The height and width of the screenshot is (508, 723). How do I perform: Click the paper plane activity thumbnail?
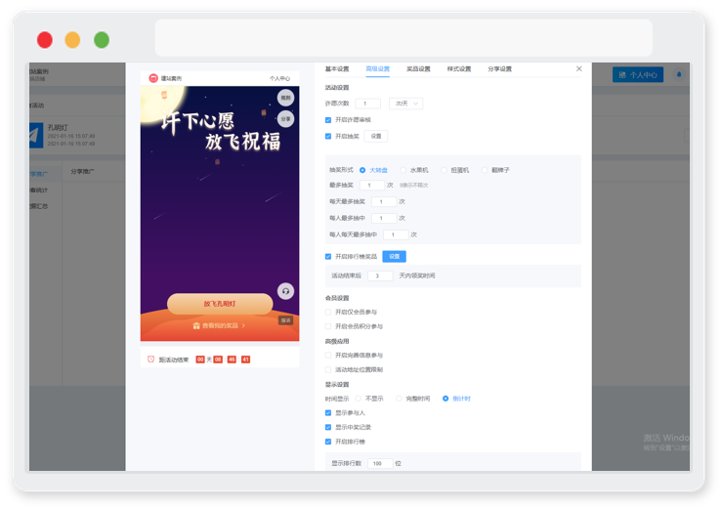click(x=36, y=135)
